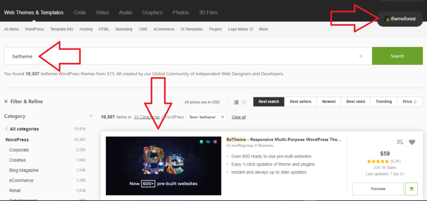Filter by eCommerce category in the sidebar
The height and width of the screenshot is (201, 427).
pyautogui.click(x=21, y=180)
